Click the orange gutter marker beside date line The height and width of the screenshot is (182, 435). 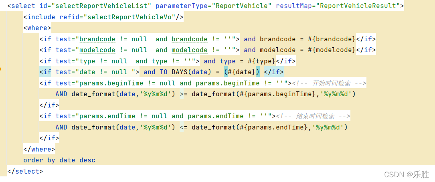[x=0, y=69]
